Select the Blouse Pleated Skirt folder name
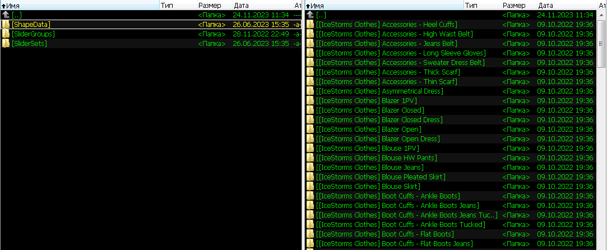 (381, 177)
